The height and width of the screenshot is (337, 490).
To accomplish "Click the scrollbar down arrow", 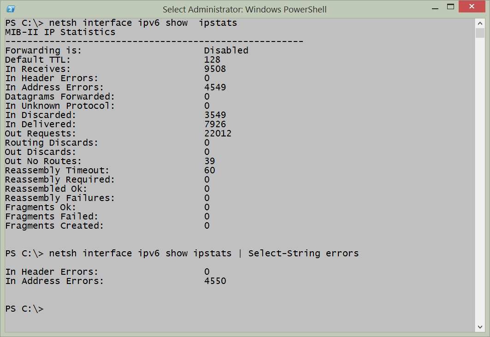I will point(479,327).
